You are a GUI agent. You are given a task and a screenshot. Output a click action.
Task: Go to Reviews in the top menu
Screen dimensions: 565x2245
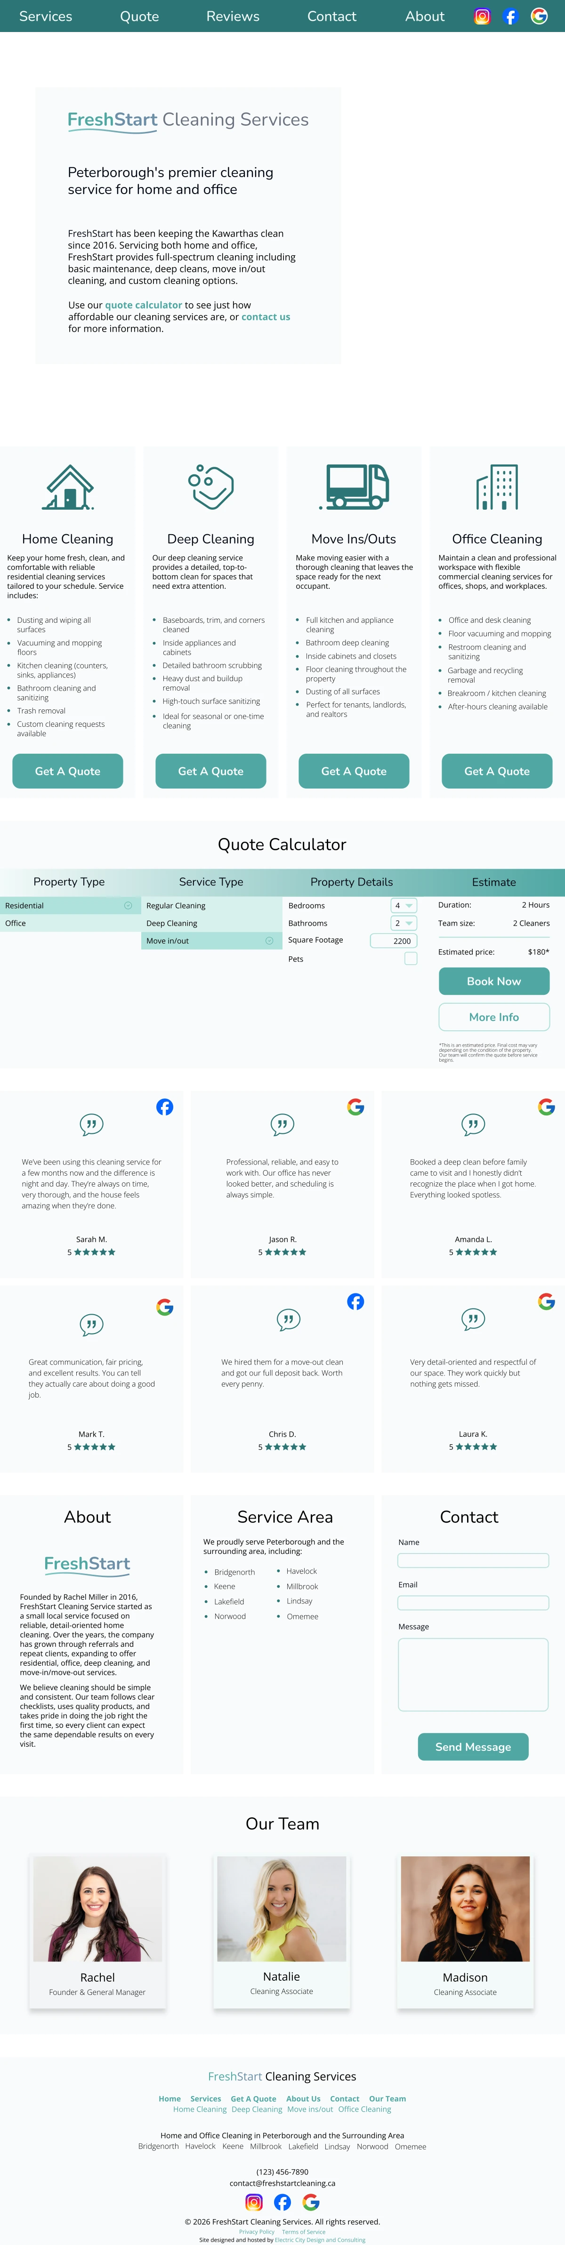(x=233, y=16)
